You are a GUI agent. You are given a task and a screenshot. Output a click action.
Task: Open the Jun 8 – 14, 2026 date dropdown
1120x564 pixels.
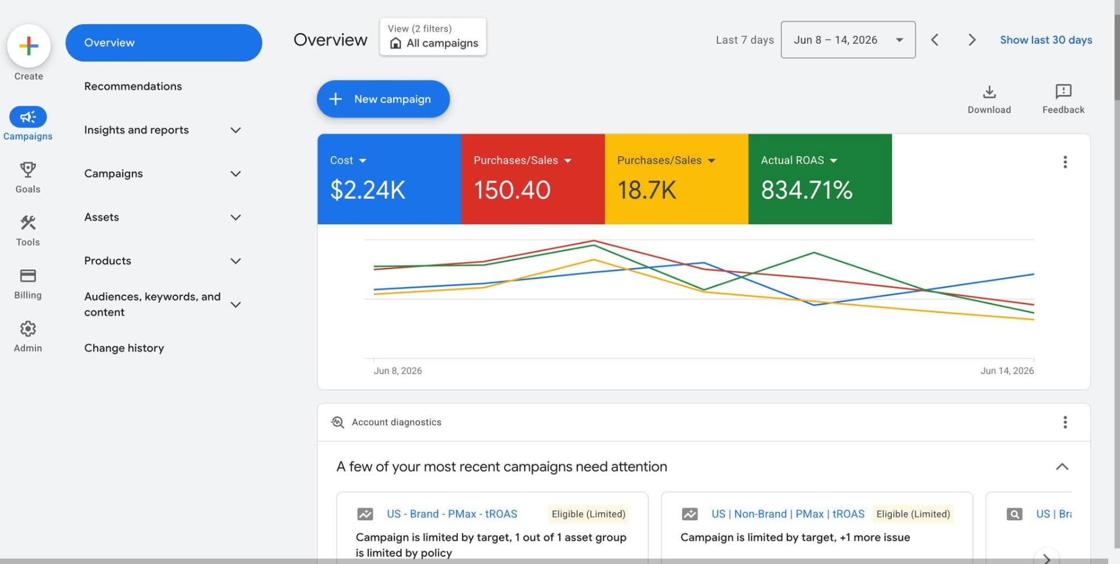click(848, 40)
